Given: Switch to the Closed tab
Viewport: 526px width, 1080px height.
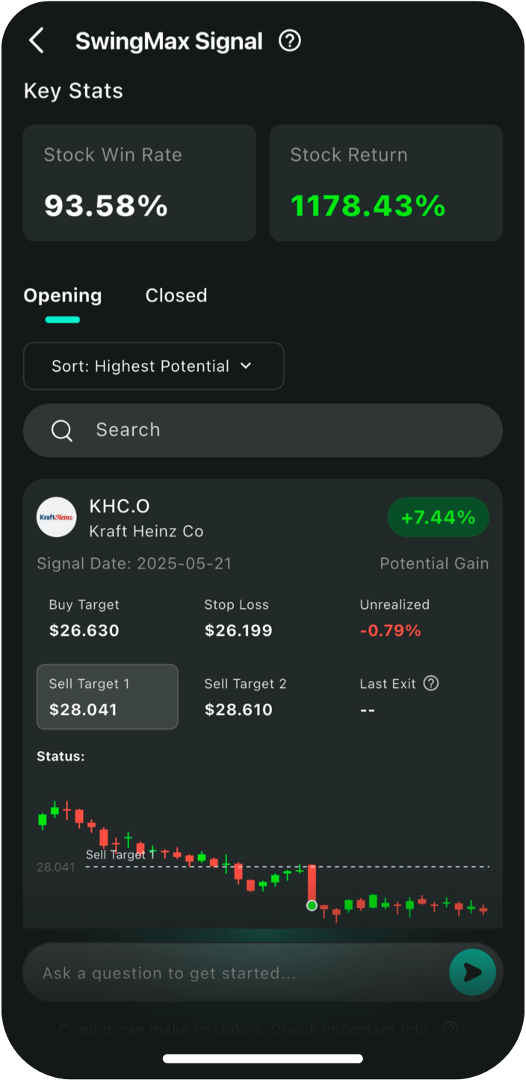Looking at the screenshot, I should click(176, 295).
